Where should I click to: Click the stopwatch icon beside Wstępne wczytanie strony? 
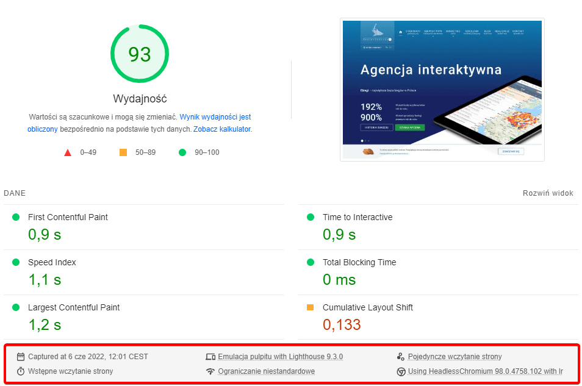pyautogui.click(x=21, y=371)
